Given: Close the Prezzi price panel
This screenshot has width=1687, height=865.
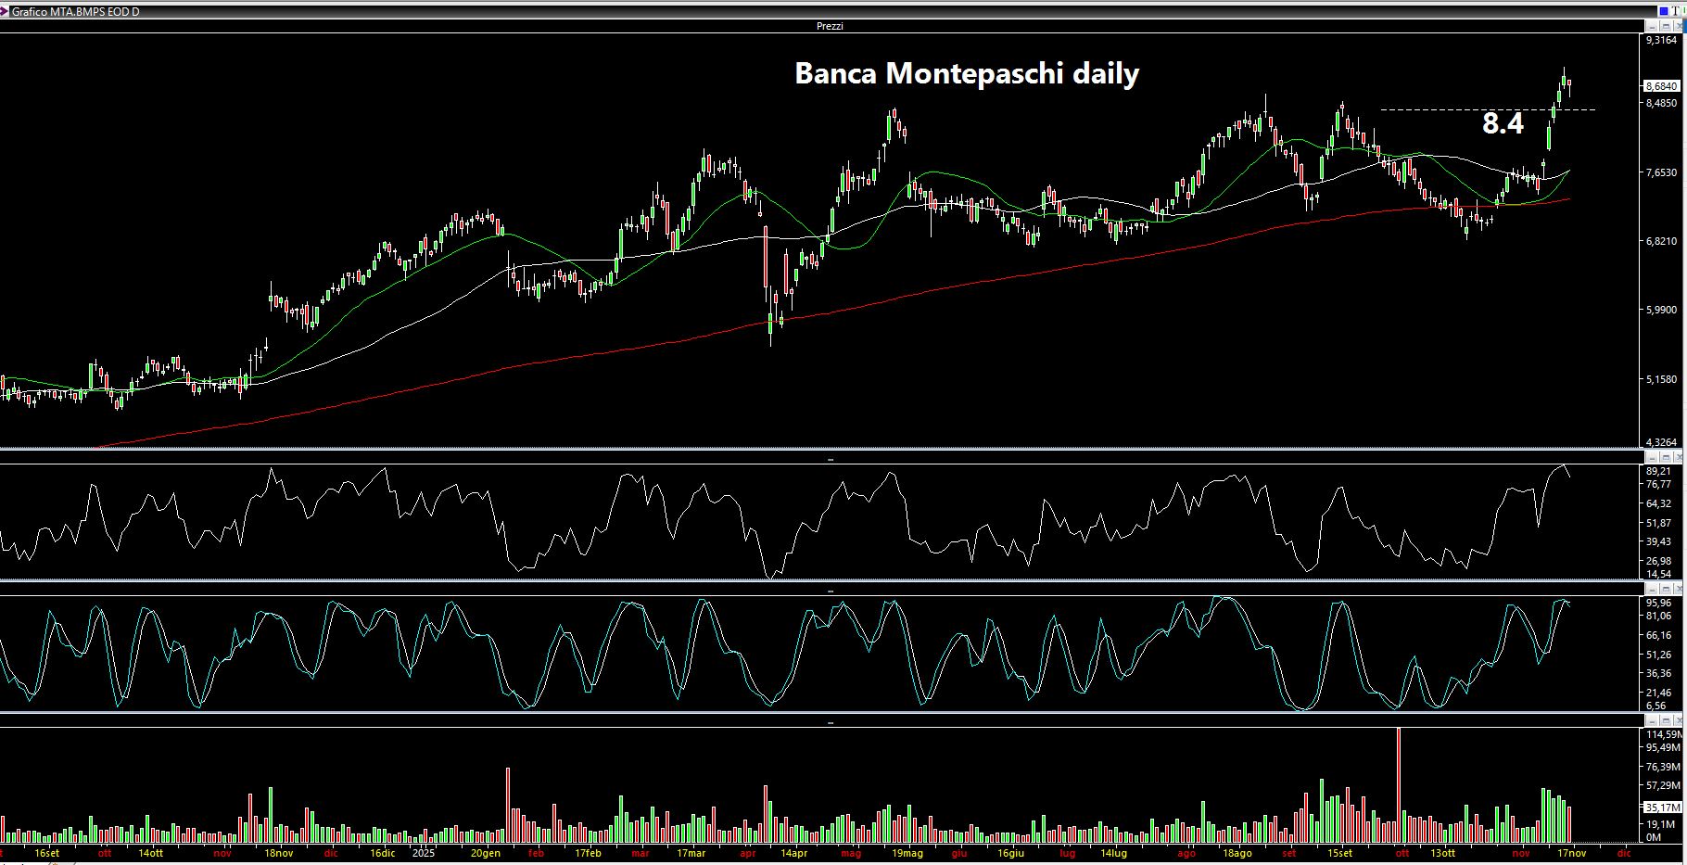Looking at the screenshot, I should click(1677, 26).
